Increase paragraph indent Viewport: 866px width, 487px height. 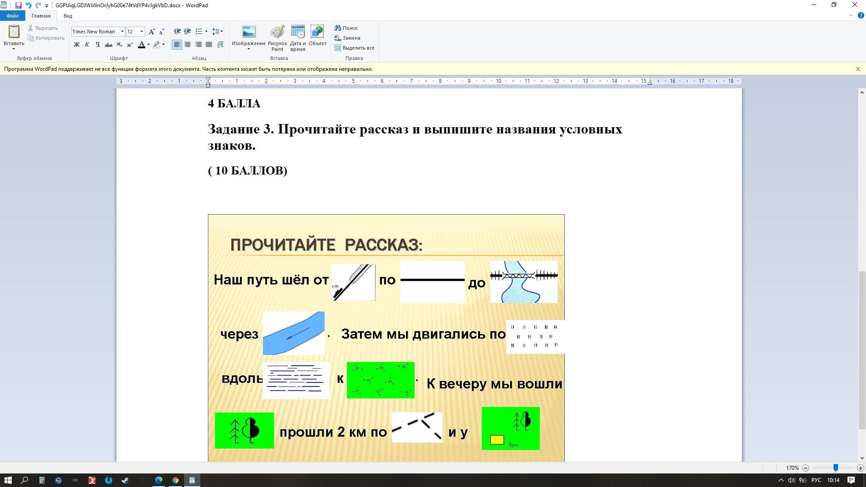tap(188, 32)
